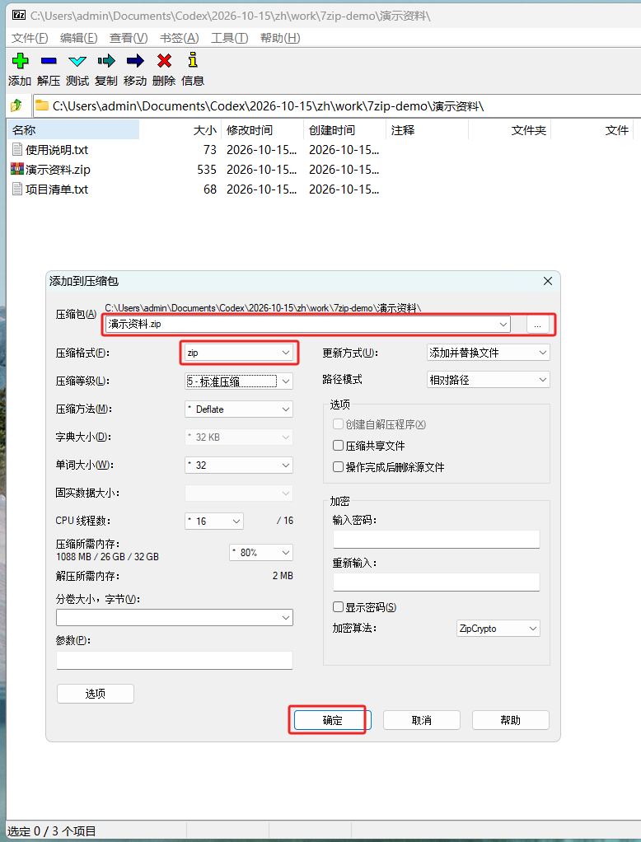
Task: Open the 80% memory usage dropdown
Action: click(261, 552)
